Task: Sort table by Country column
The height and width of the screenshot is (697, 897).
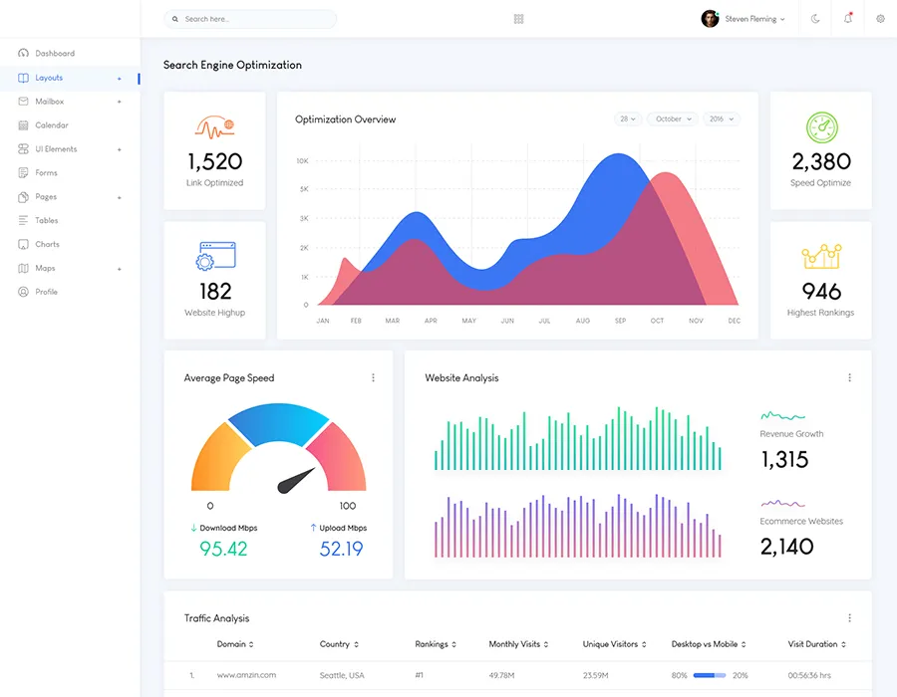Action: point(339,644)
